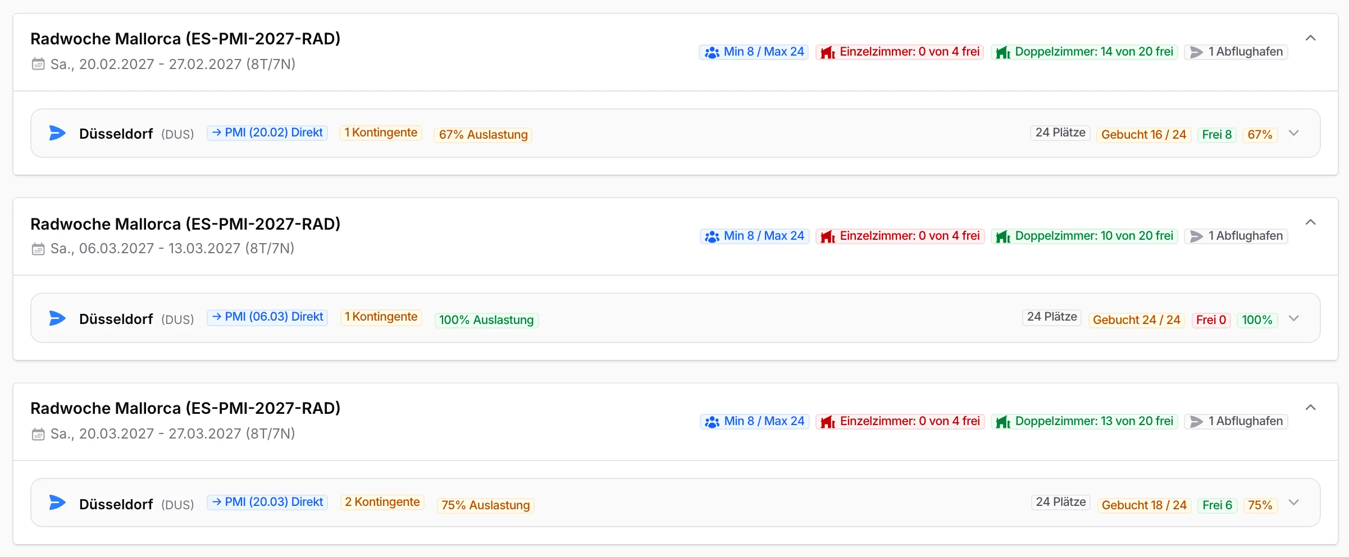The image size is (1349, 557).
Task: Click the blue plane icon in Düsseldorf 100% Auslastung row
Action: pos(57,318)
